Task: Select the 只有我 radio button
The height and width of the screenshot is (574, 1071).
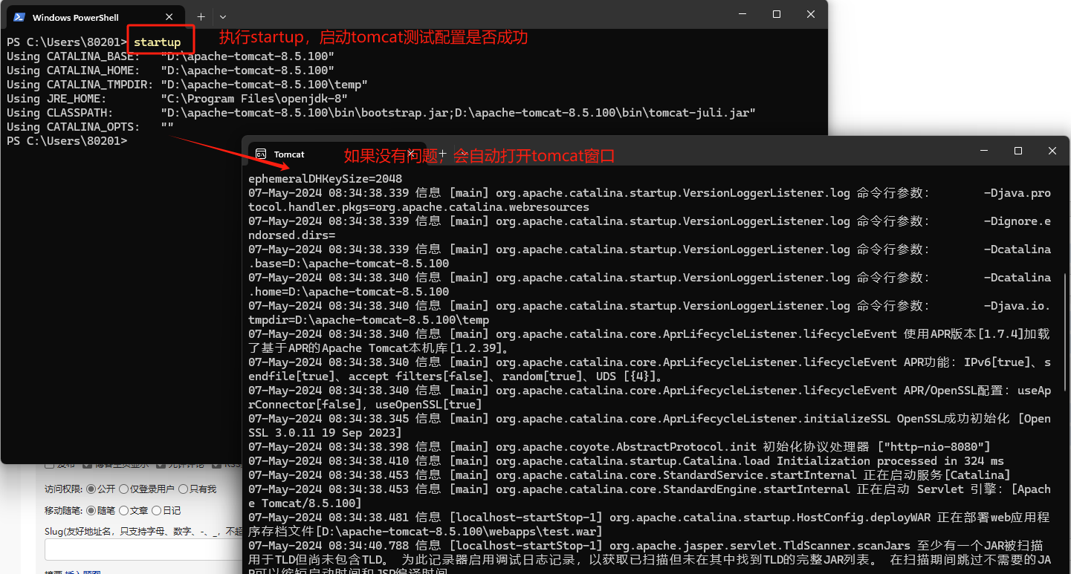Action: tap(183, 489)
